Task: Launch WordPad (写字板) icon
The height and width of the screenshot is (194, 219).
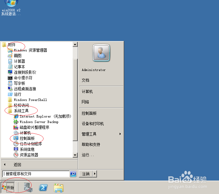Action: coord(10,83)
